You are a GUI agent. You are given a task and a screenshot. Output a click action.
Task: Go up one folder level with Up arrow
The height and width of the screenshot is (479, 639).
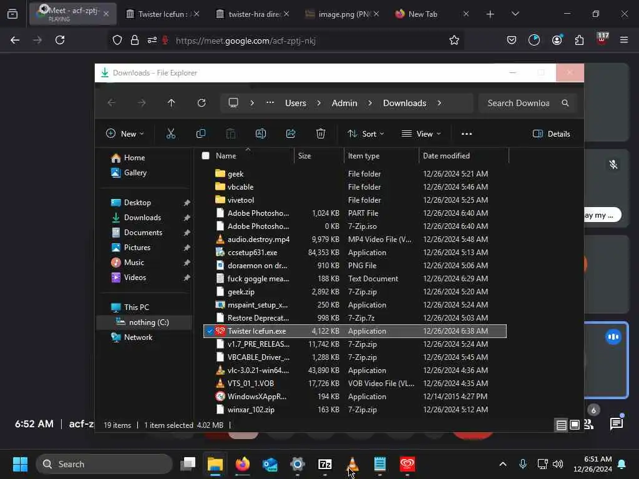pyautogui.click(x=171, y=103)
